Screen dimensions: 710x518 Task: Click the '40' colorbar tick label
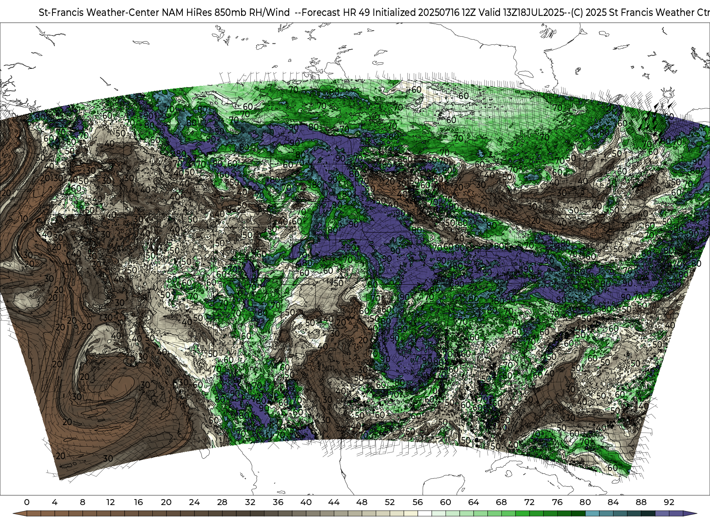[306, 502]
